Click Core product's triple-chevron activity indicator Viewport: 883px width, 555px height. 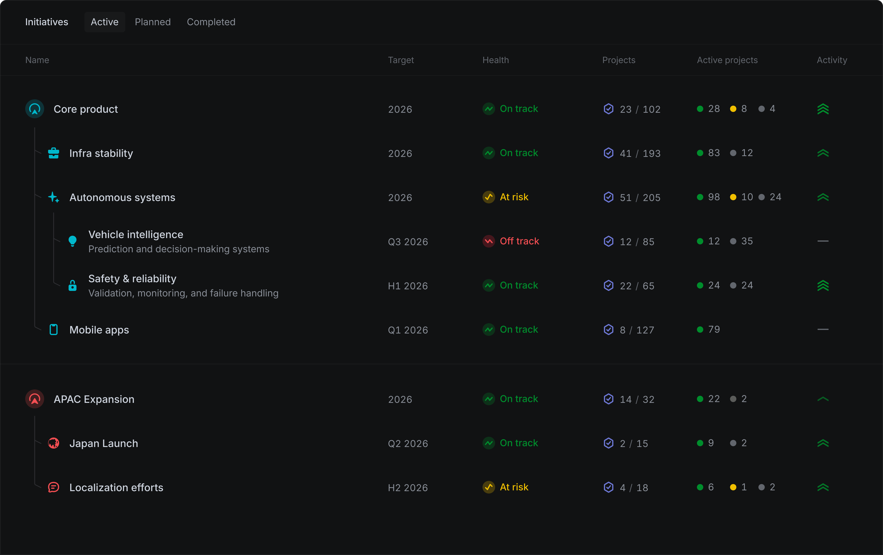(x=823, y=109)
